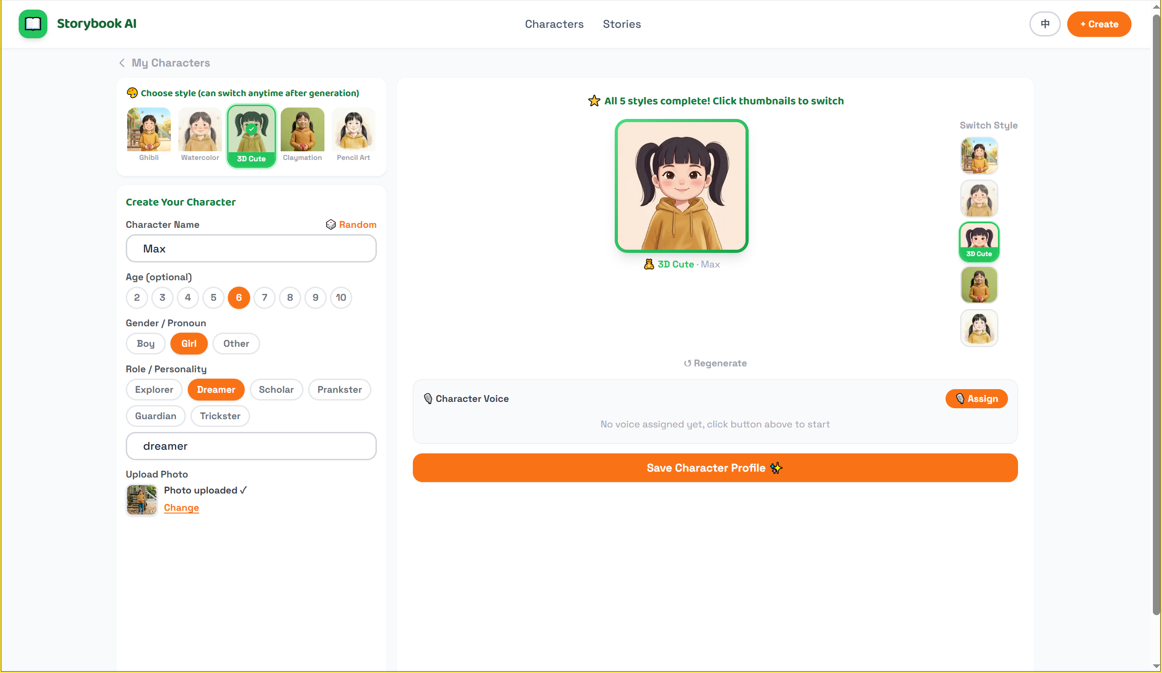Select the Watercolor style thumbnail

pos(200,130)
